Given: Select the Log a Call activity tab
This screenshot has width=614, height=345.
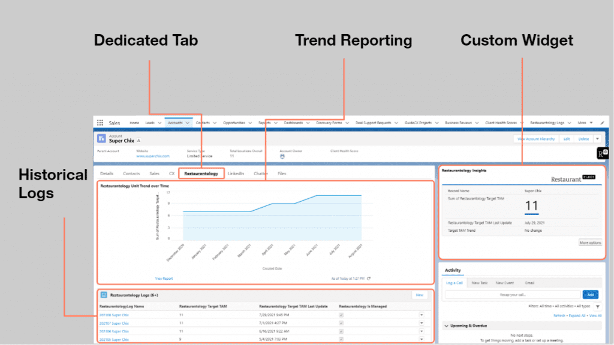Looking at the screenshot, I should (455, 283).
